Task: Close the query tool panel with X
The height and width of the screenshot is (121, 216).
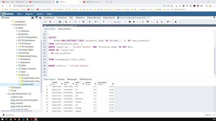Action: (x=214, y=17)
